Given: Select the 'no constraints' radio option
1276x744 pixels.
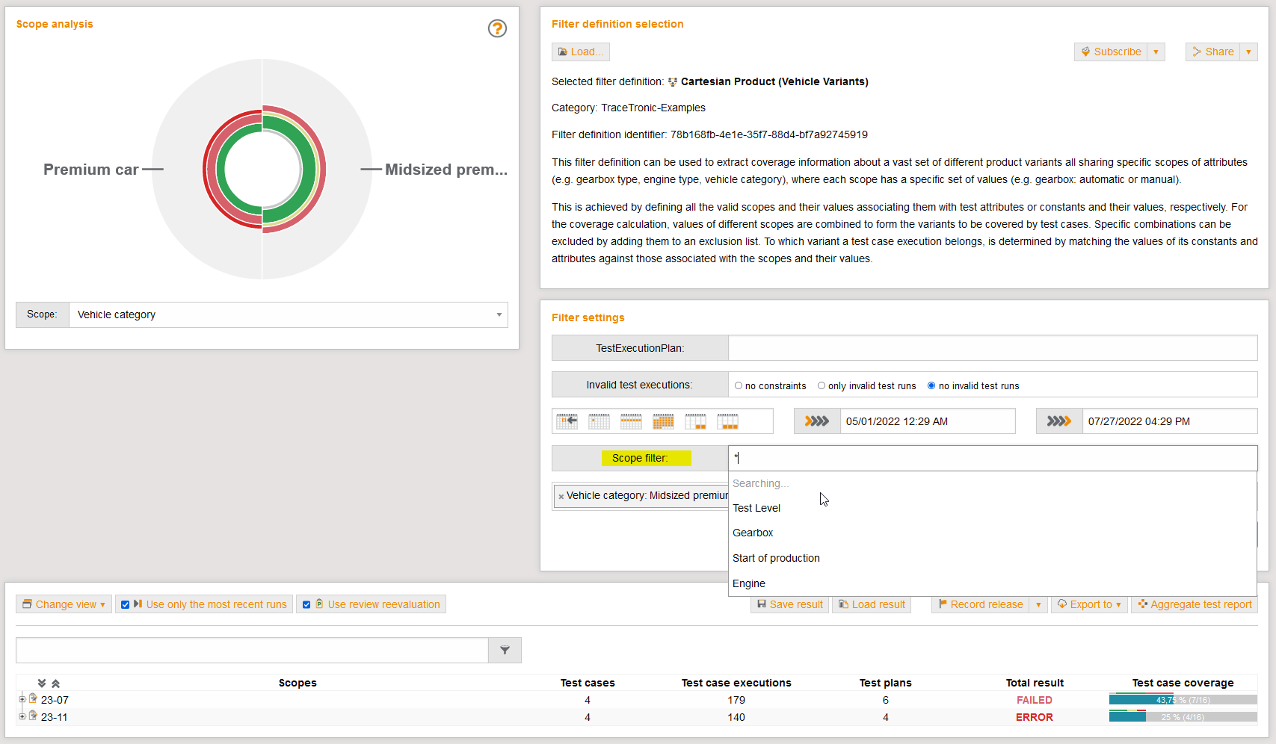Looking at the screenshot, I should pos(739,385).
